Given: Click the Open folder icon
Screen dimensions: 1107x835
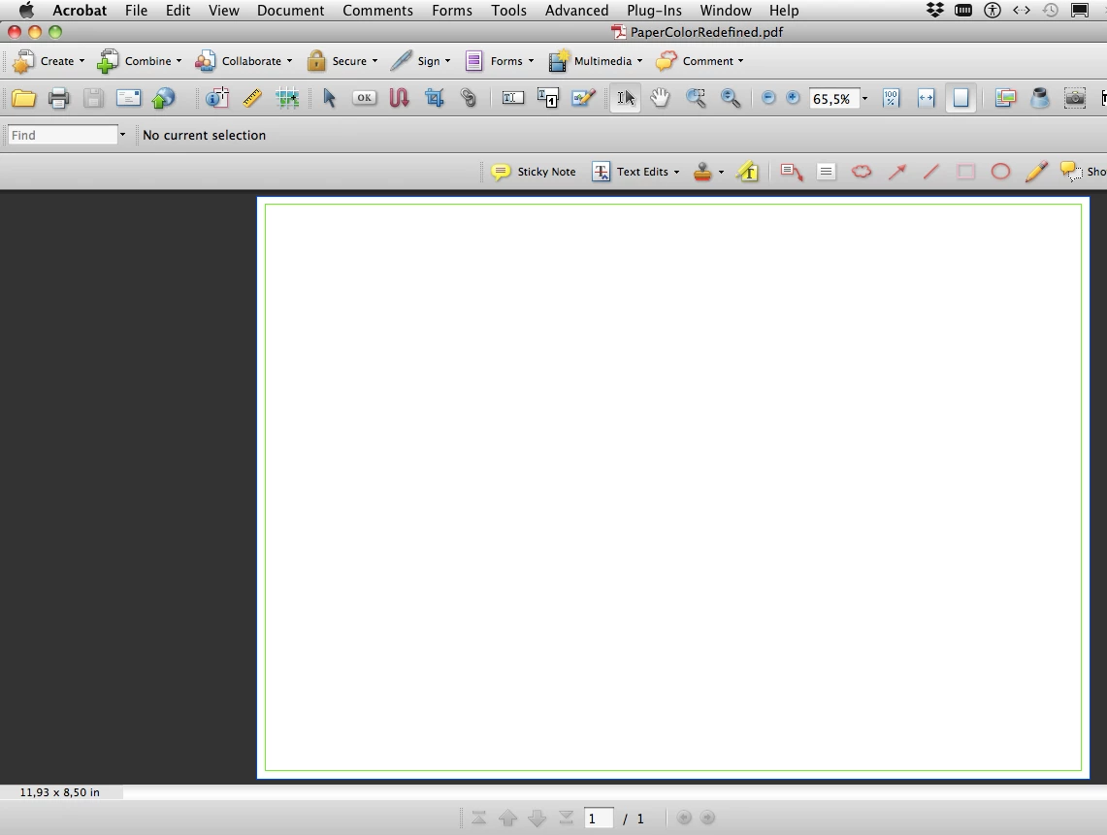Looking at the screenshot, I should [23, 98].
